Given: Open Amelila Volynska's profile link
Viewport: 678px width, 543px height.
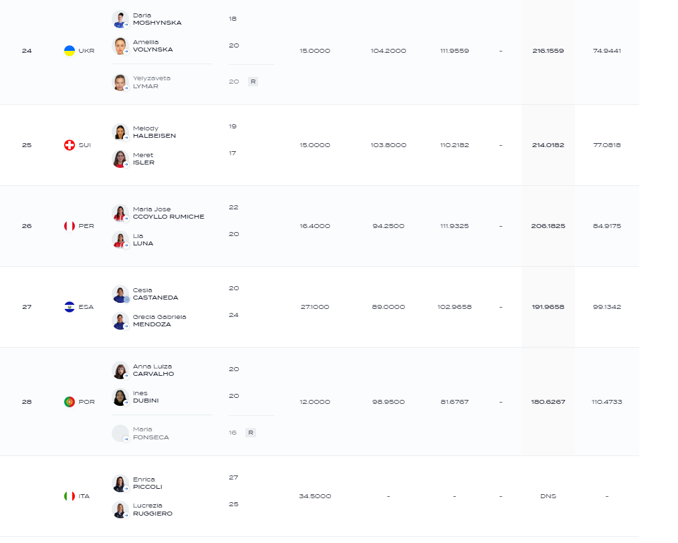Looking at the screenshot, I should pyautogui.click(x=152, y=46).
